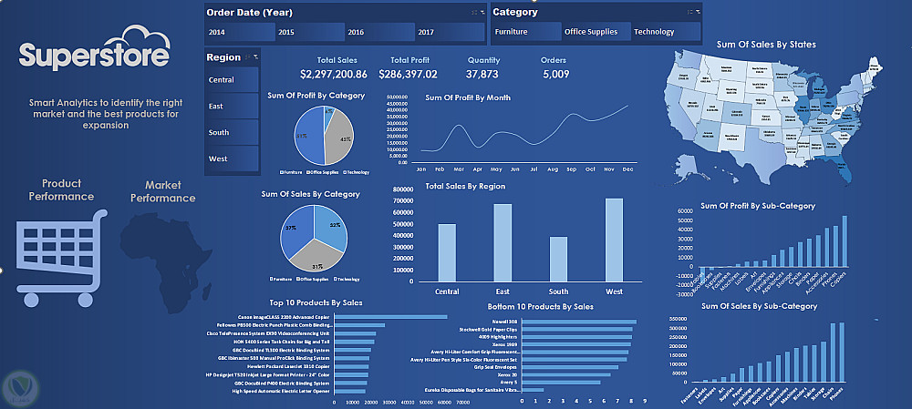Click the Central bar in Total Sales By Region

pyautogui.click(x=447, y=252)
